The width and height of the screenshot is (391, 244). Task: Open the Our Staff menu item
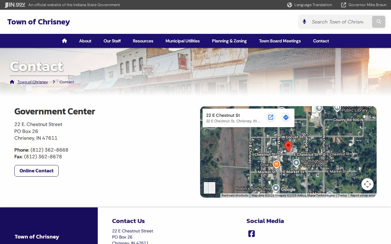coord(112,41)
